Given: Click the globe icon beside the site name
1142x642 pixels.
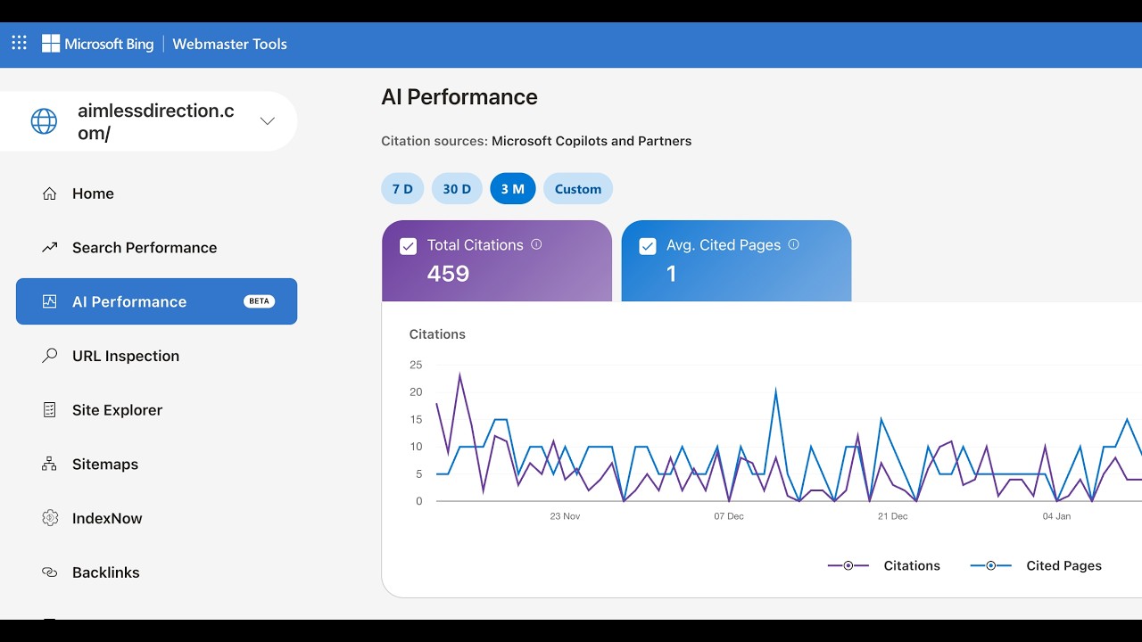Looking at the screenshot, I should click(x=44, y=121).
